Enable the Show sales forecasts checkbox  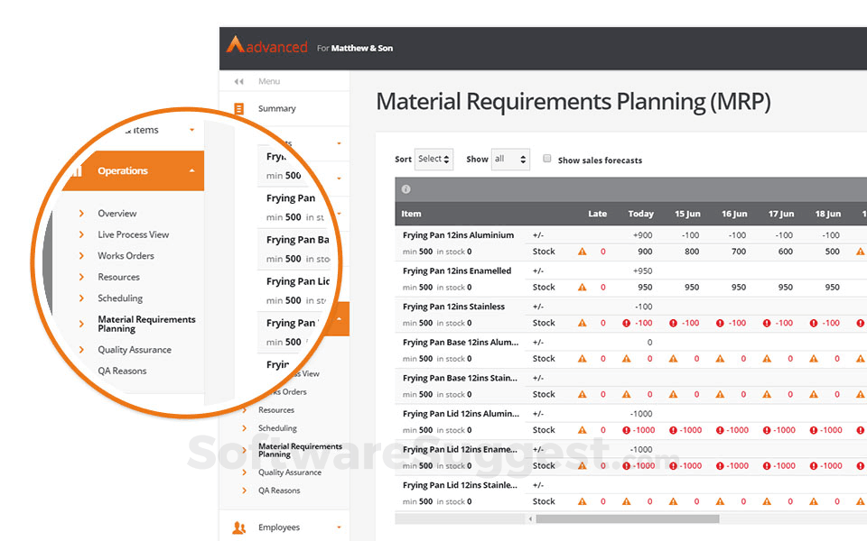[547, 159]
